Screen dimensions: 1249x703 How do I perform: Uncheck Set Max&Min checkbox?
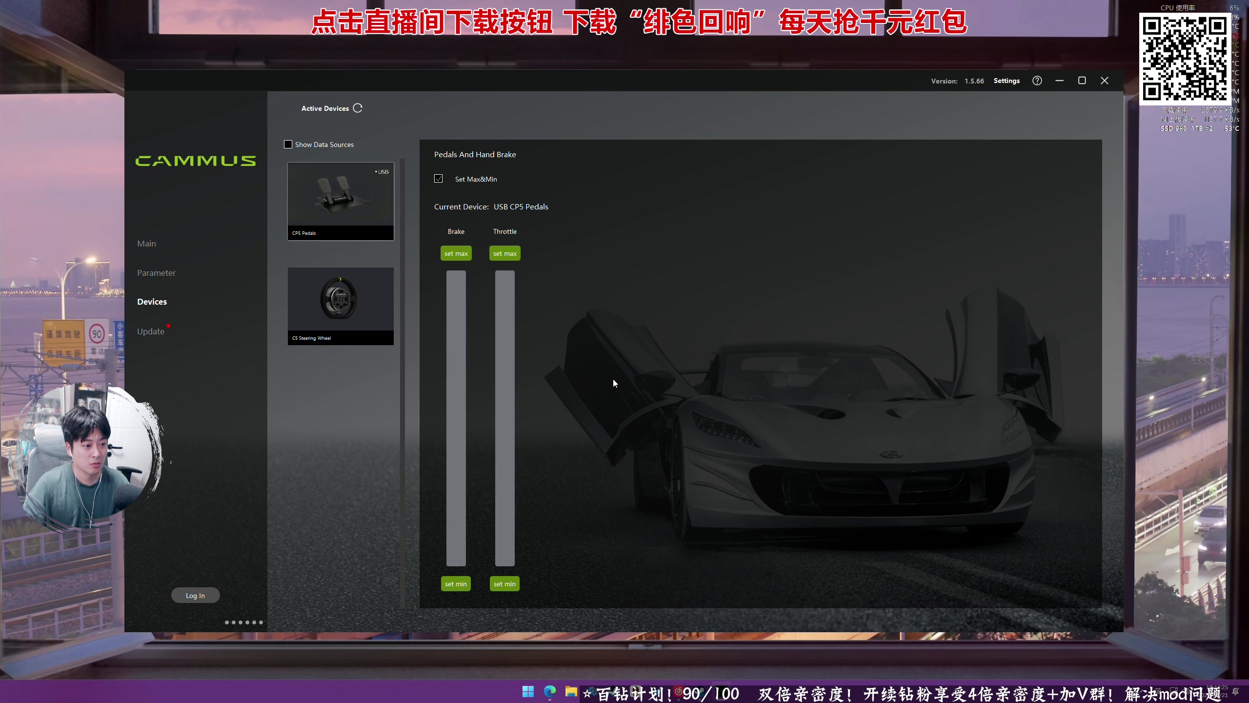[438, 179]
